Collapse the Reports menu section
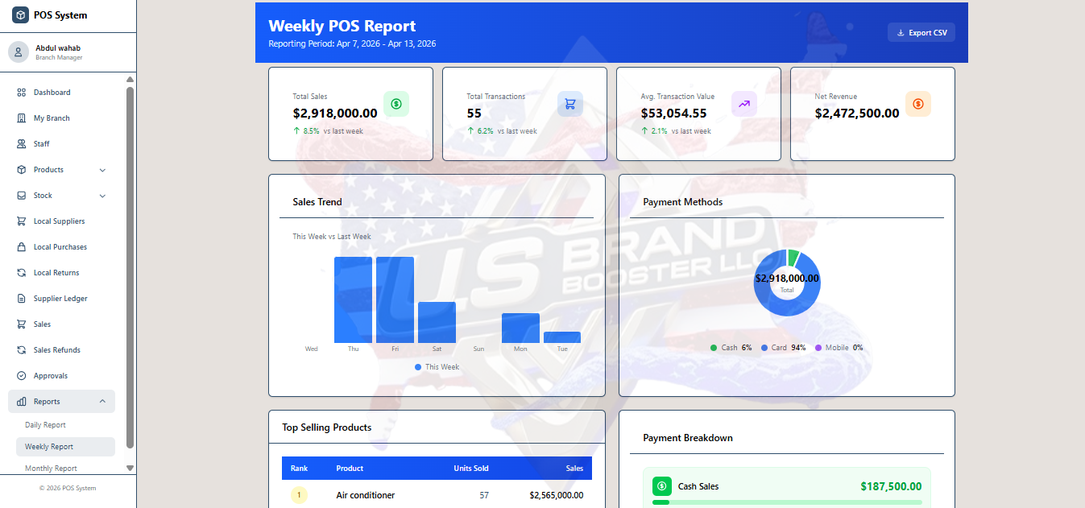Viewport: 1085px width, 508px height. [102, 402]
